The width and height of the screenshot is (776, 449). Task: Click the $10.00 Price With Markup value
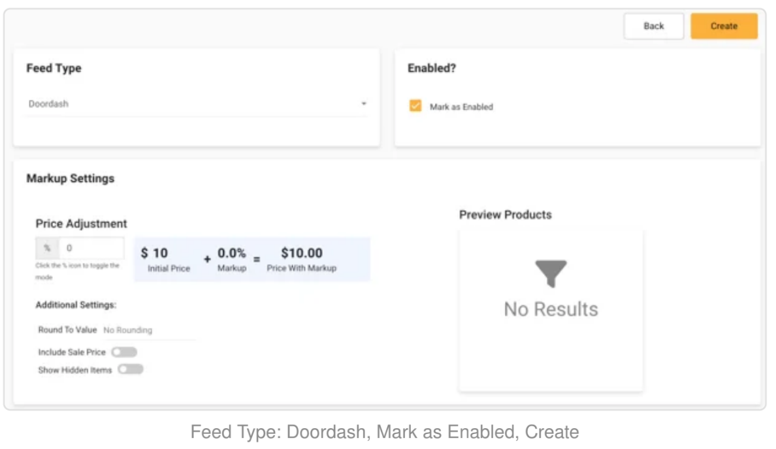click(301, 253)
